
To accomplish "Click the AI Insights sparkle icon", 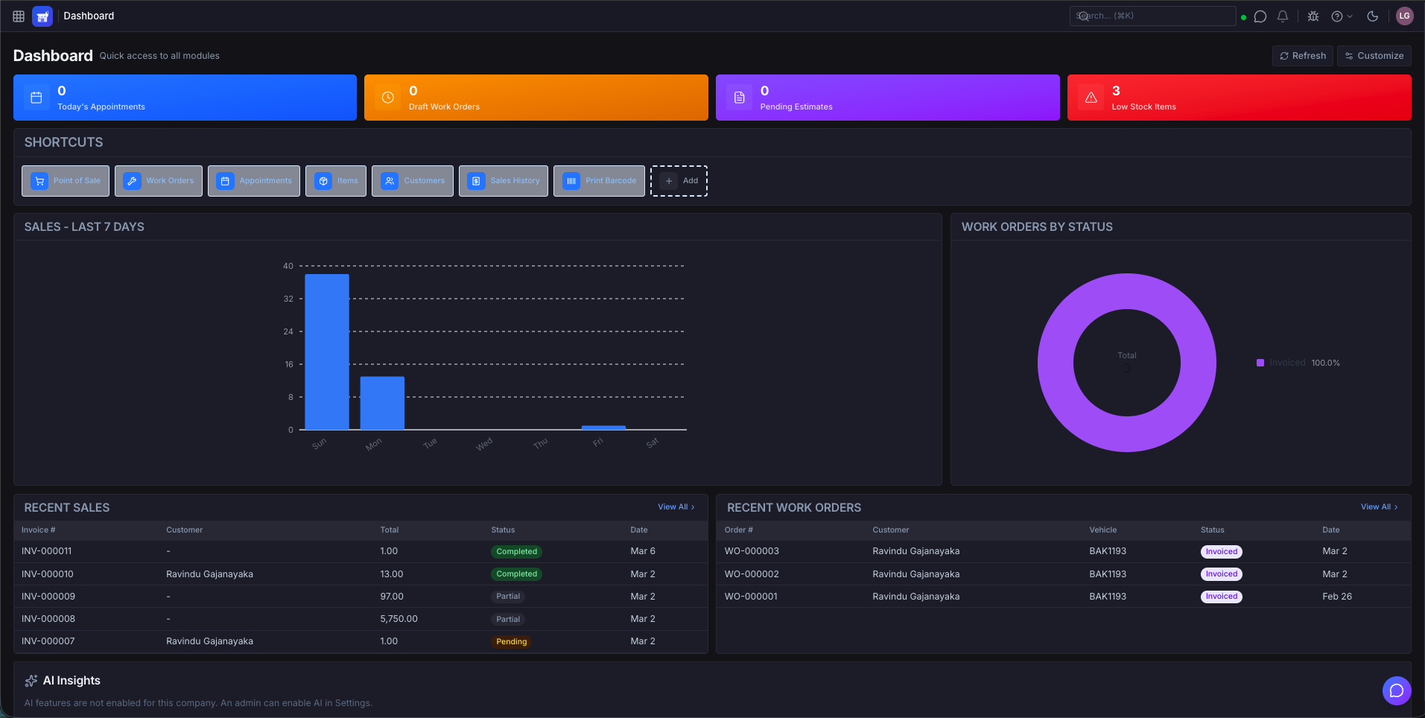I will click(x=31, y=681).
